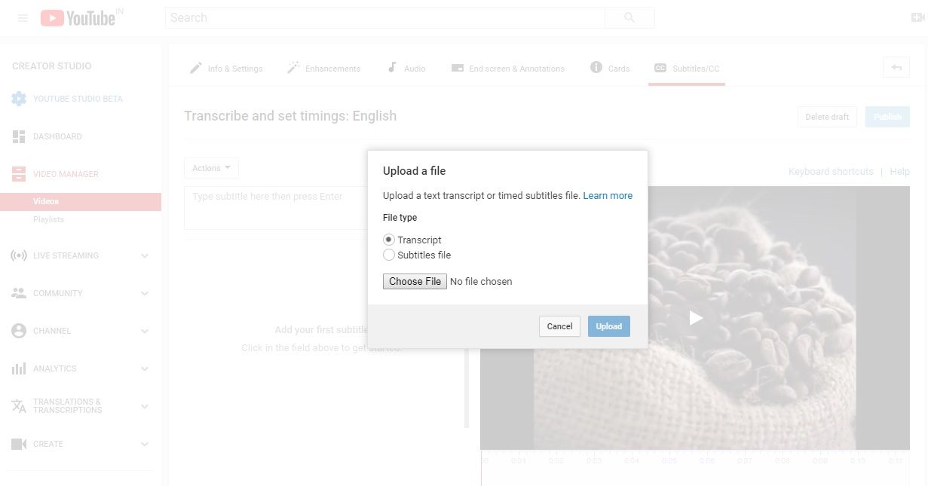This screenshot has width=928, height=486.
Task: Click the Cards info icon
Action: 596,67
